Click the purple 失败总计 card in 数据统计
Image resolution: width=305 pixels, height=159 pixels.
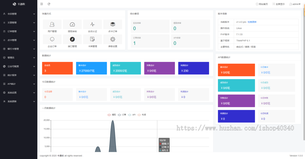tap(160, 68)
